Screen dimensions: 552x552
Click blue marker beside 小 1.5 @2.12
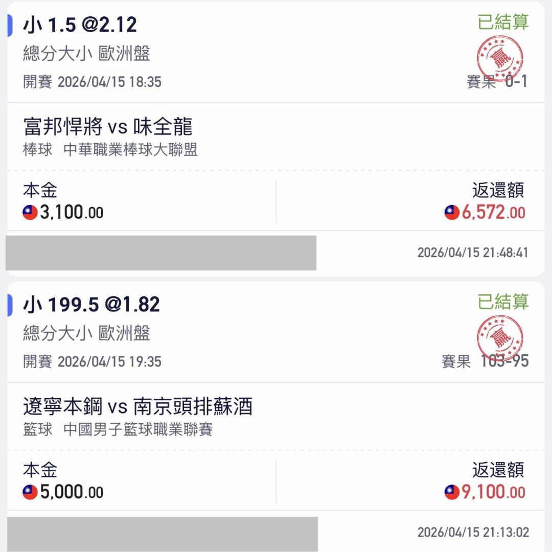[10, 26]
